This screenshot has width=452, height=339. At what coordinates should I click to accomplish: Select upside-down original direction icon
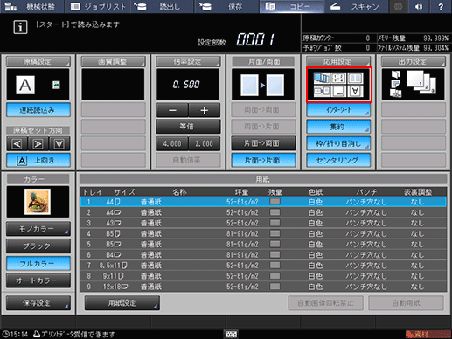pyautogui.click(x=59, y=144)
